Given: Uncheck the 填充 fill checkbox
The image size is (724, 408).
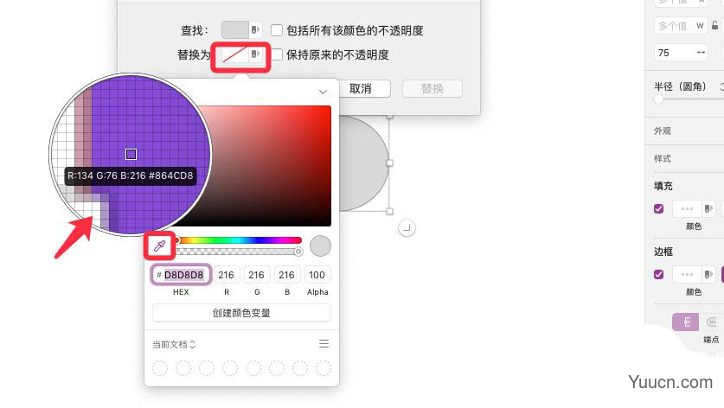Looking at the screenshot, I should 659,208.
